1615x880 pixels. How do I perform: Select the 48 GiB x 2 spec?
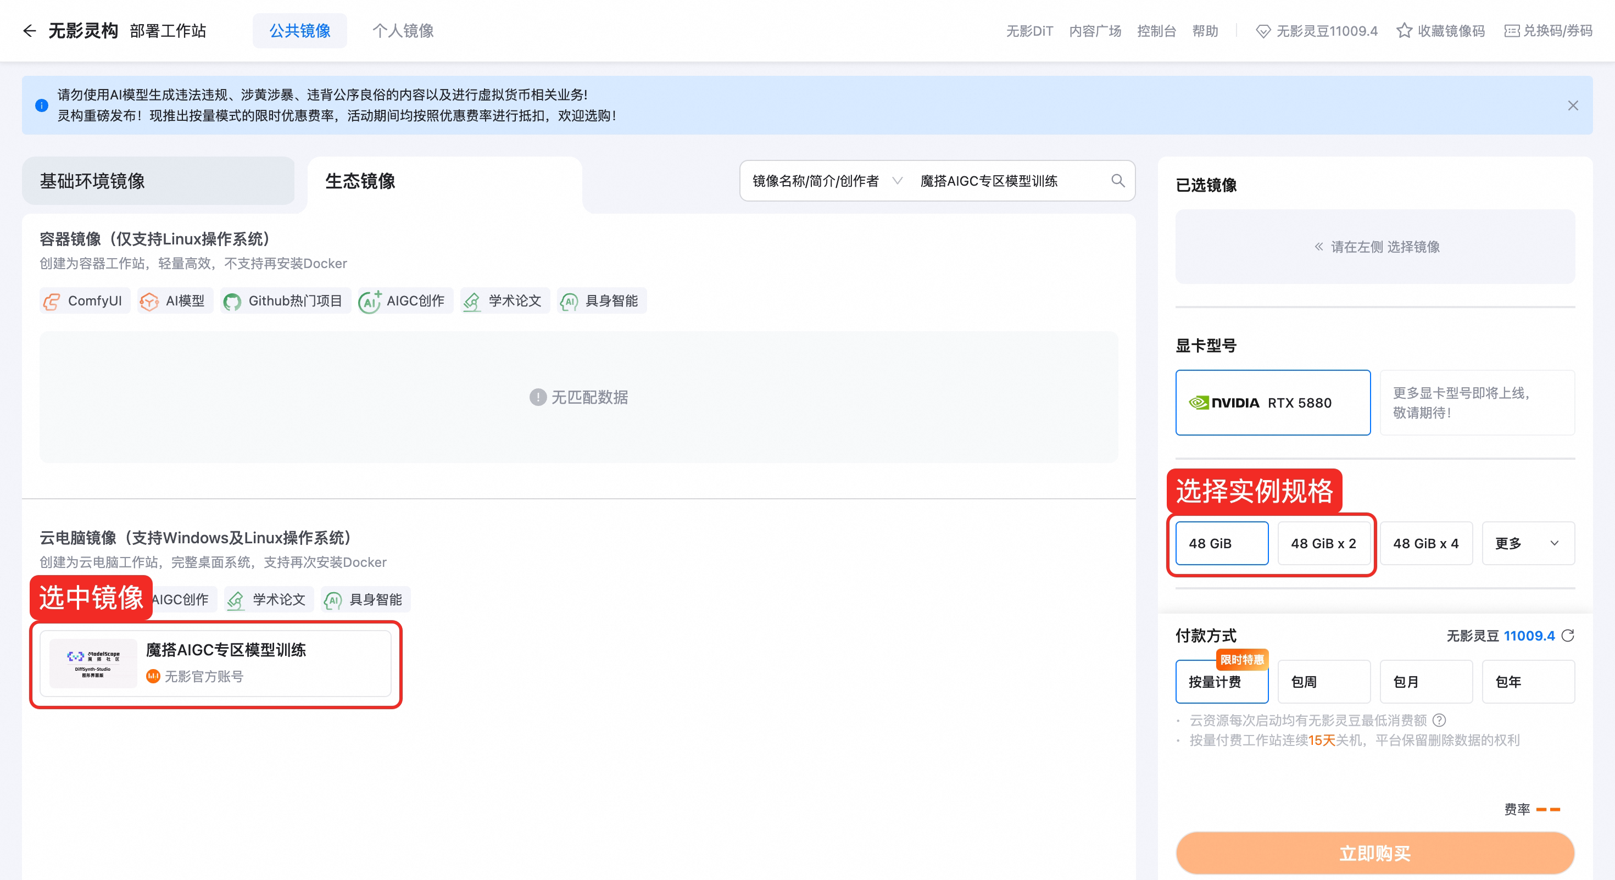[1323, 543]
